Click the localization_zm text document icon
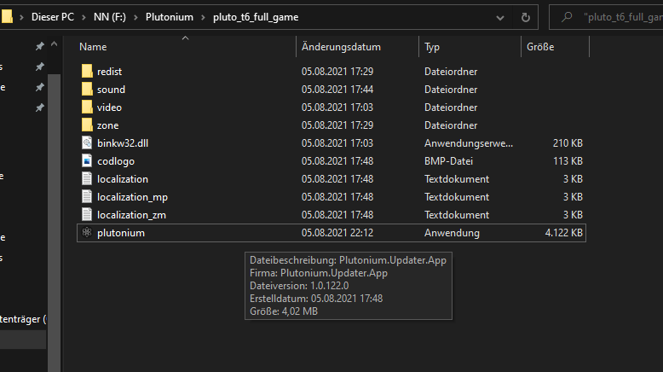663x372 pixels. pyautogui.click(x=87, y=214)
